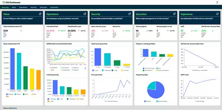Click the '92' eSAT value

coord(182,31)
